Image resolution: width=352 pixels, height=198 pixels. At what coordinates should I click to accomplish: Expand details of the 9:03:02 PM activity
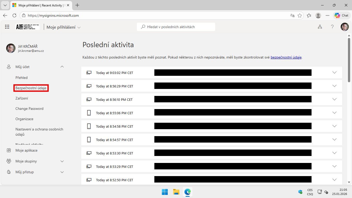(x=334, y=72)
